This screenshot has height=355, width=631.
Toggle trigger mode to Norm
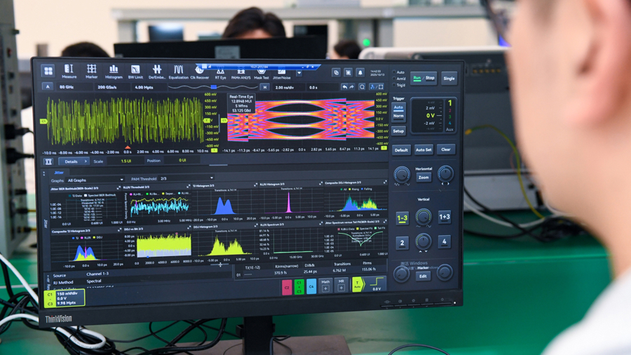pos(398,116)
